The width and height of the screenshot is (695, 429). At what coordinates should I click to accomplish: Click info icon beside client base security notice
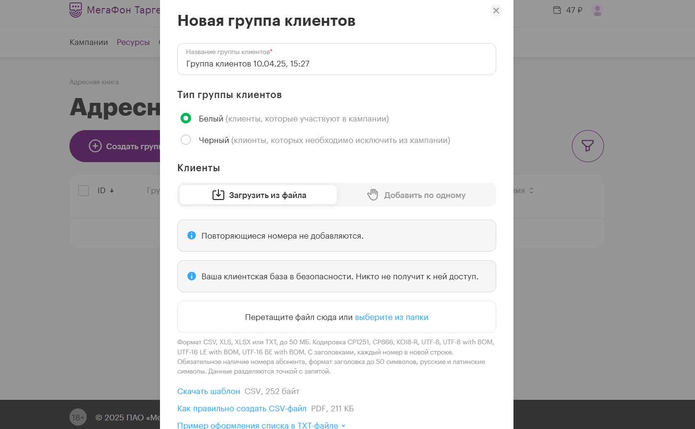(x=192, y=276)
